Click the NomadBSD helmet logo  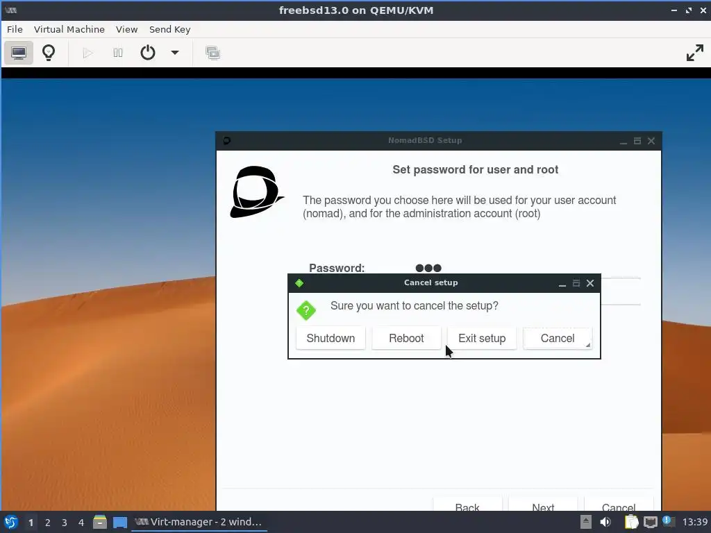click(x=257, y=192)
